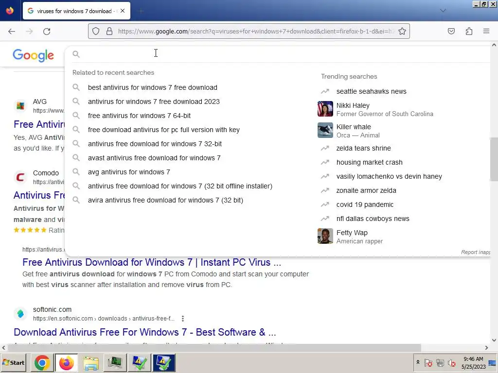498x373 pixels.
Task: Open the Windows Start menu
Action: pyautogui.click(x=13, y=362)
